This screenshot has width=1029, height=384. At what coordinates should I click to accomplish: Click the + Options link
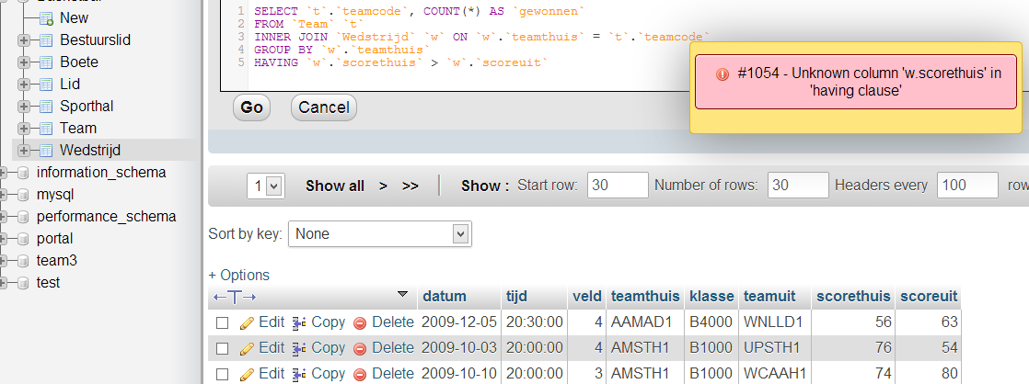click(239, 275)
